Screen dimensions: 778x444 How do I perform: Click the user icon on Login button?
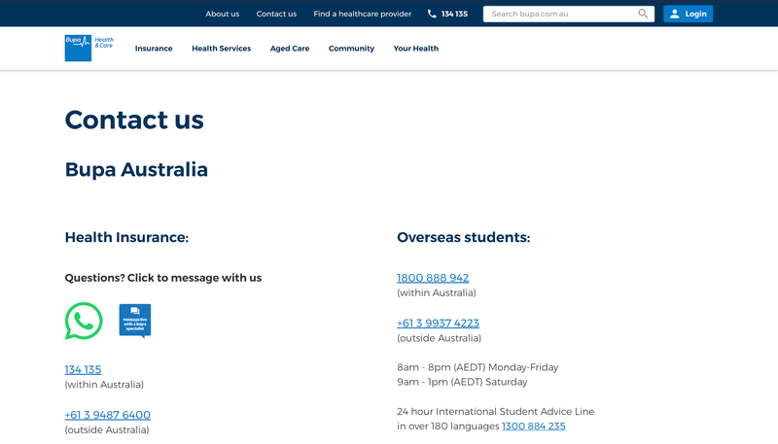tap(674, 14)
